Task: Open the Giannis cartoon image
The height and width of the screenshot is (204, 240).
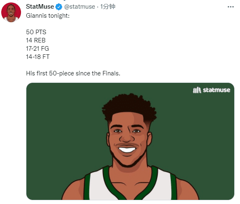Action: click(x=130, y=141)
